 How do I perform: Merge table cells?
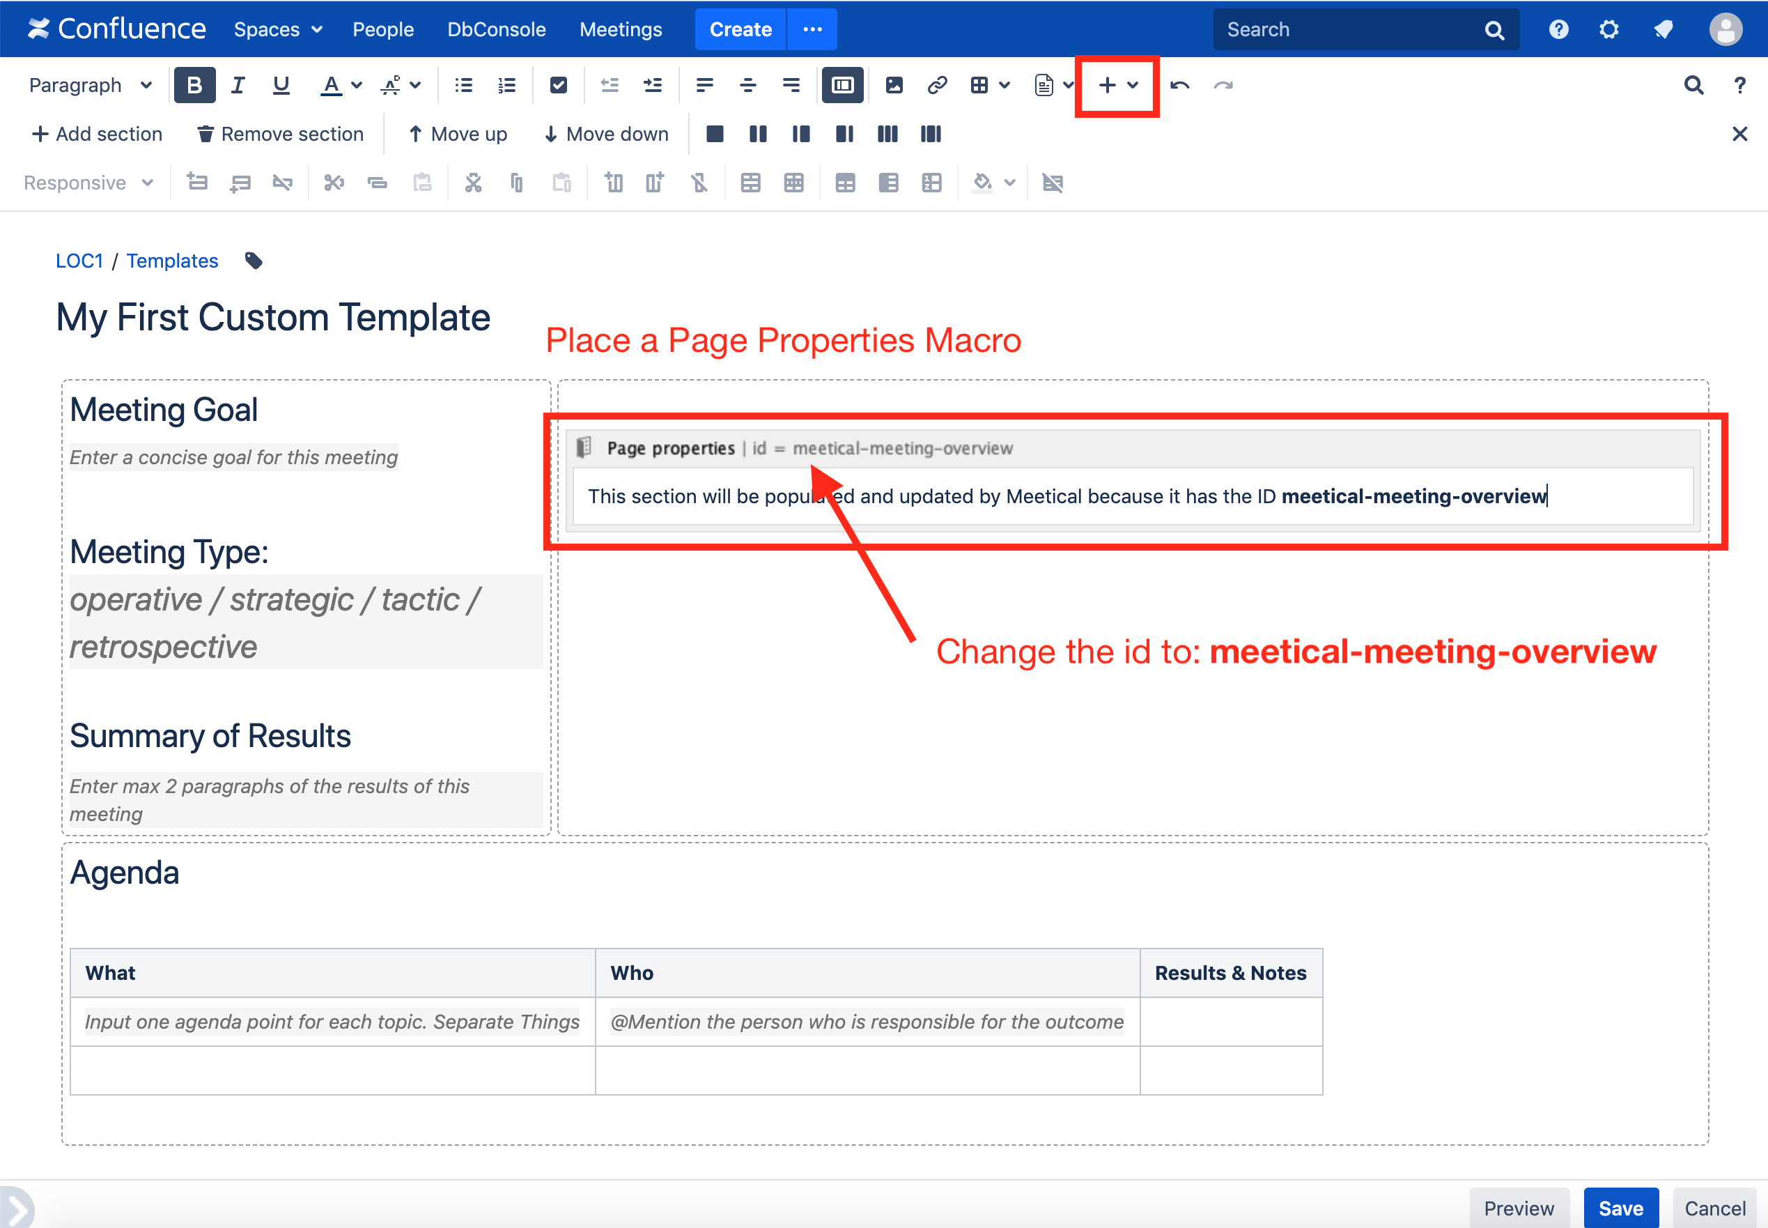pyautogui.click(x=750, y=183)
